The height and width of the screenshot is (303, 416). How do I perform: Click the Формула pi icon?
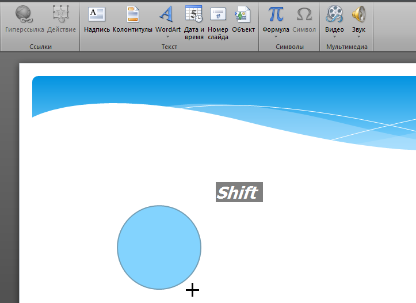point(276,14)
